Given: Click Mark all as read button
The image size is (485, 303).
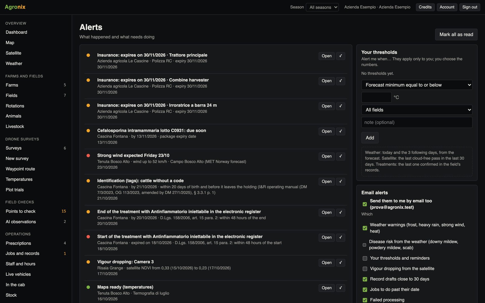Looking at the screenshot, I should pos(456,34).
